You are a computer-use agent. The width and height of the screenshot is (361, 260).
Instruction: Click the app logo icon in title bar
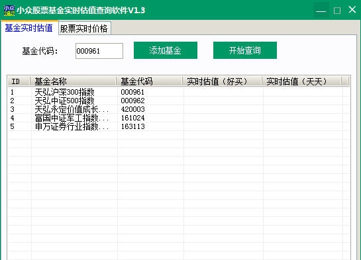pyautogui.click(x=9, y=11)
